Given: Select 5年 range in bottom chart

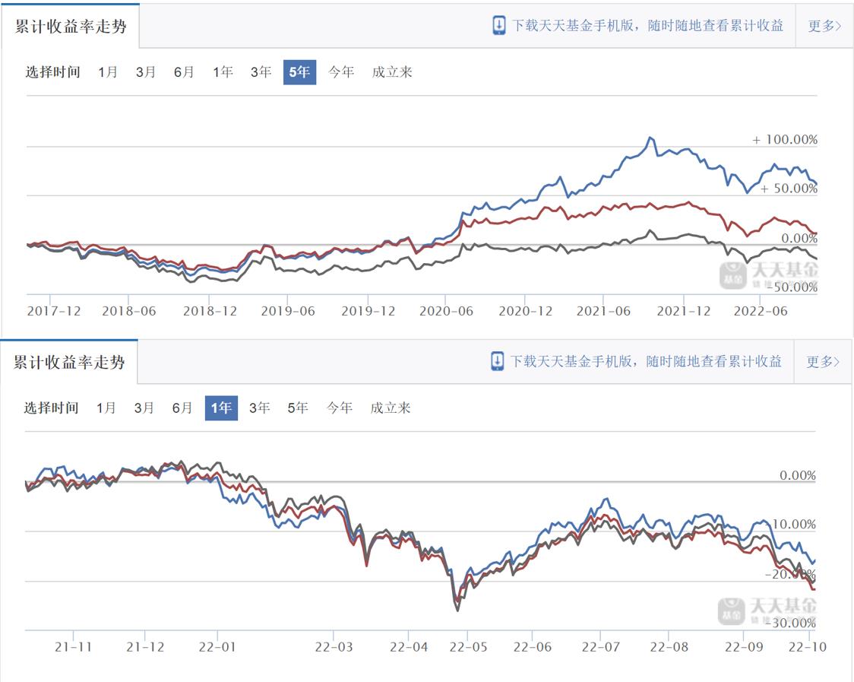Looking at the screenshot, I should tap(298, 408).
